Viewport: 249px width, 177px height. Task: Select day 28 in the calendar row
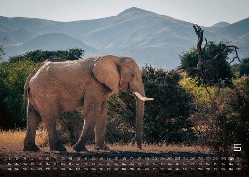click(215, 159)
